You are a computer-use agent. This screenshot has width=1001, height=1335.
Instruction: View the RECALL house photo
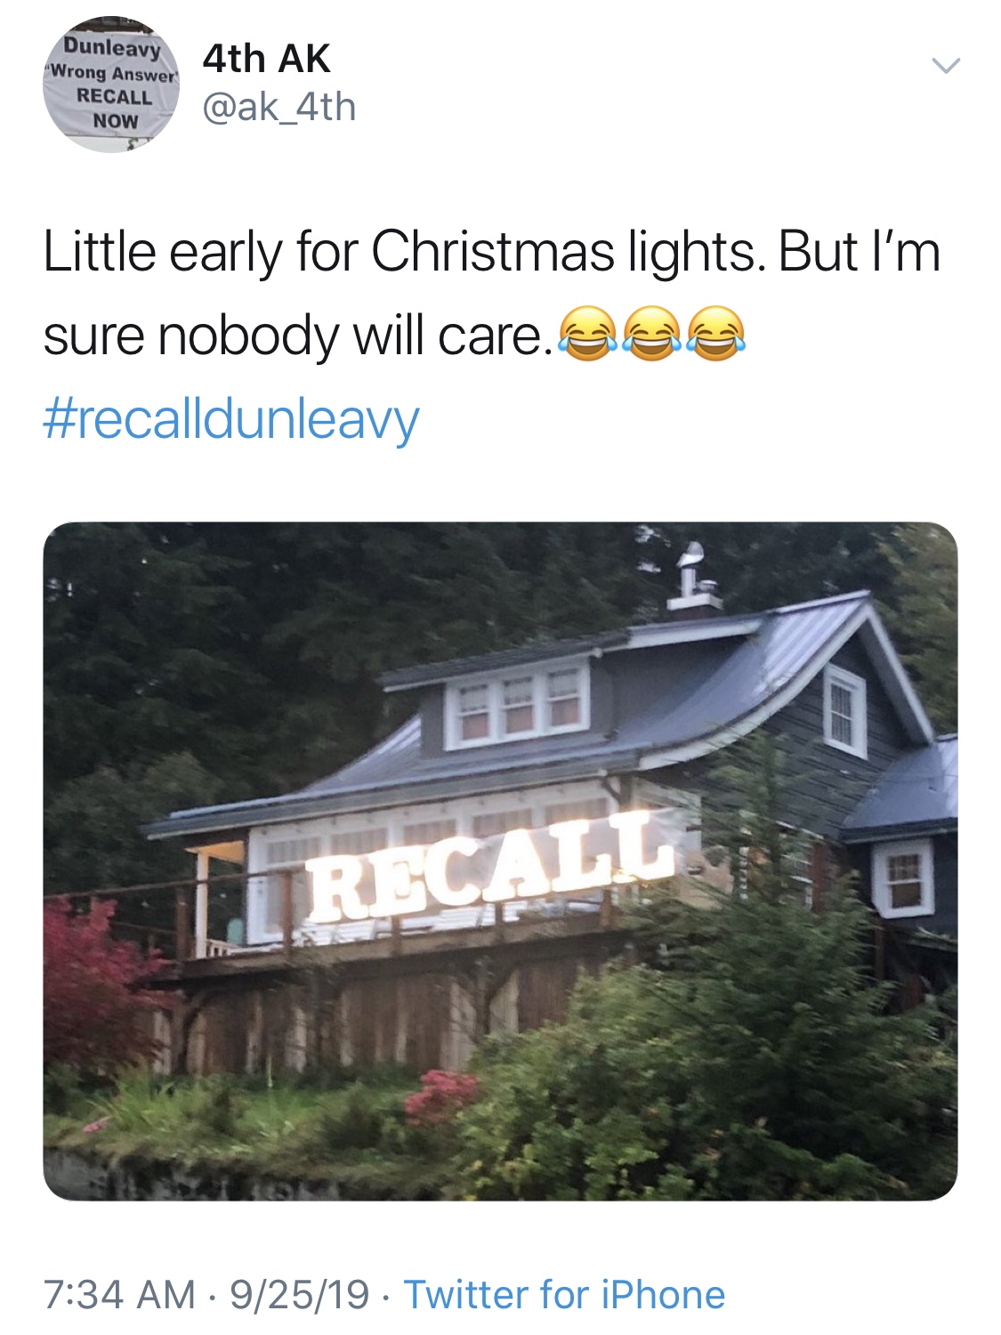pos(500,861)
